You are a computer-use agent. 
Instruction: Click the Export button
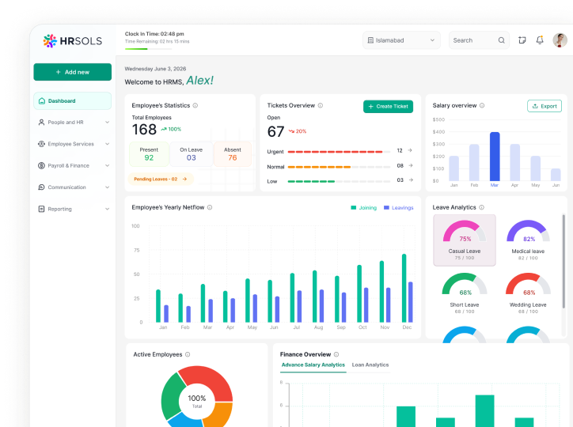coord(545,106)
